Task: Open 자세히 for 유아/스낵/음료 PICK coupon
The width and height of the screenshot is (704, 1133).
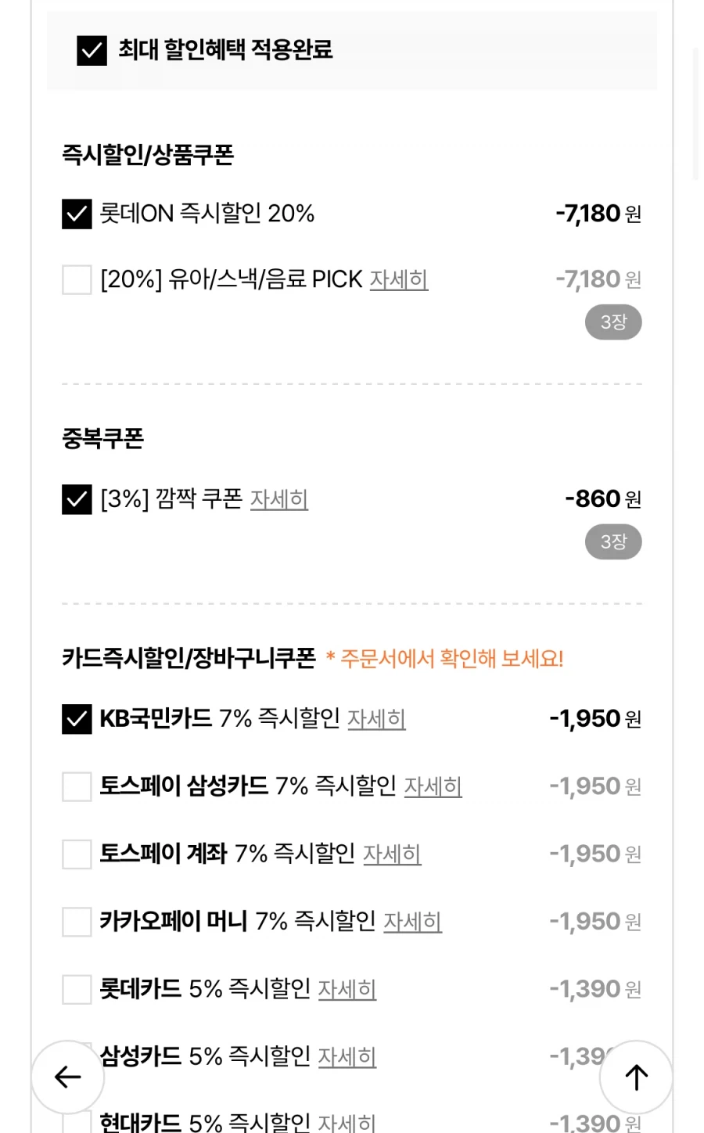Action: coord(398,279)
